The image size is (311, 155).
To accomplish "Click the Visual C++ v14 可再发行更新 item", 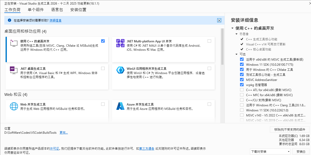I will 266,44.
